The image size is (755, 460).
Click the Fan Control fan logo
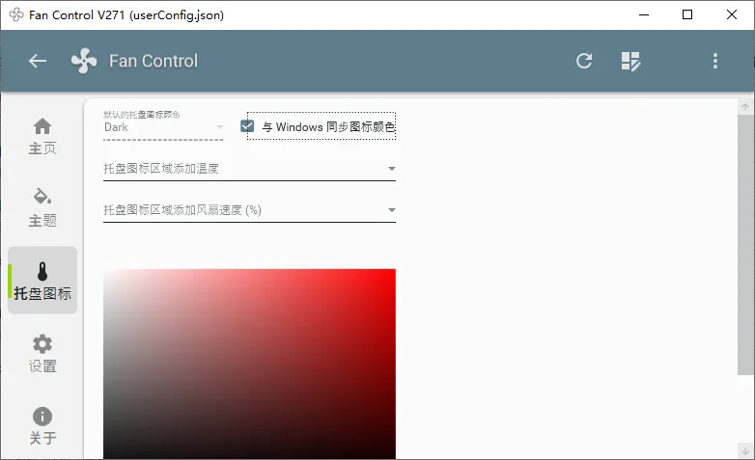click(84, 61)
